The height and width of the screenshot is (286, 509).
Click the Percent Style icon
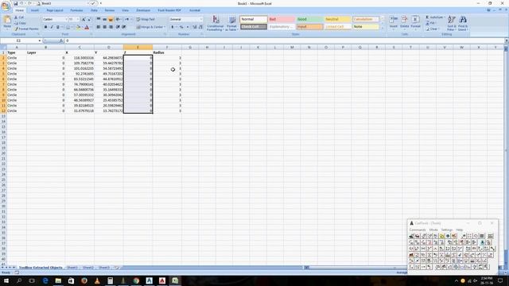tap(181, 27)
